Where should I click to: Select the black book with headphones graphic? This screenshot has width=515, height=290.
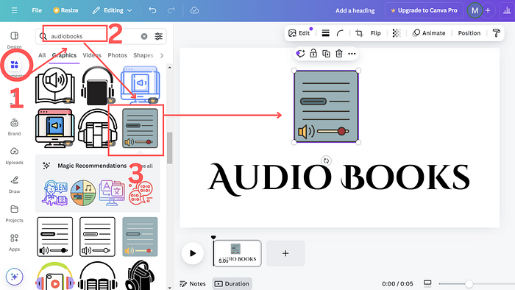(98, 85)
